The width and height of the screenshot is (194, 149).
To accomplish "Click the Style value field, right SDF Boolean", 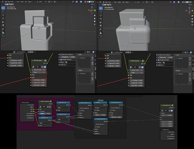I will point(137,73).
